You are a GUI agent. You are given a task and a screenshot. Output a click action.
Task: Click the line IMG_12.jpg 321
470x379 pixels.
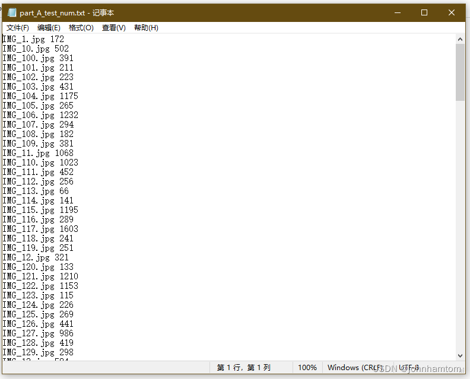pyautogui.click(x=36, y=257)
